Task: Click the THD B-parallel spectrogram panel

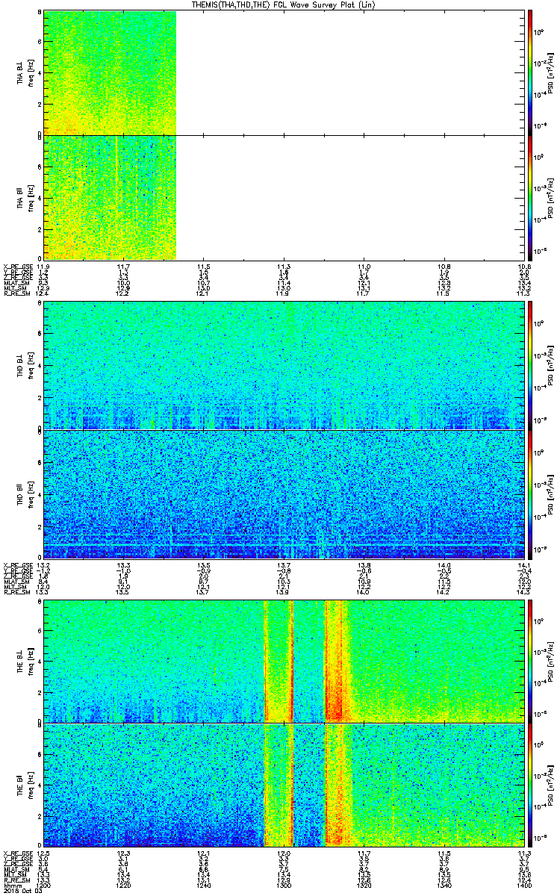Action: (285, 494)
